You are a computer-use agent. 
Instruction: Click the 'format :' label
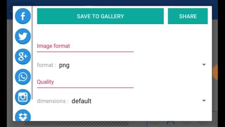(46, 65)
